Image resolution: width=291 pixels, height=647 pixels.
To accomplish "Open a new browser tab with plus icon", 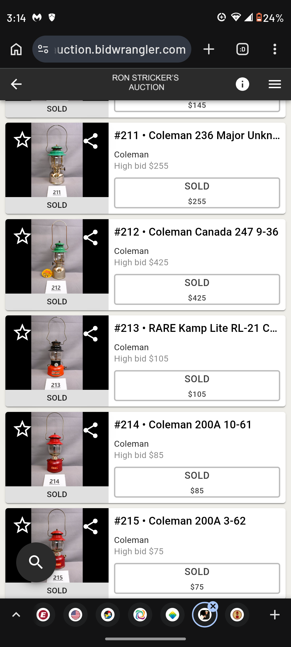I will (x=209, y=49).
